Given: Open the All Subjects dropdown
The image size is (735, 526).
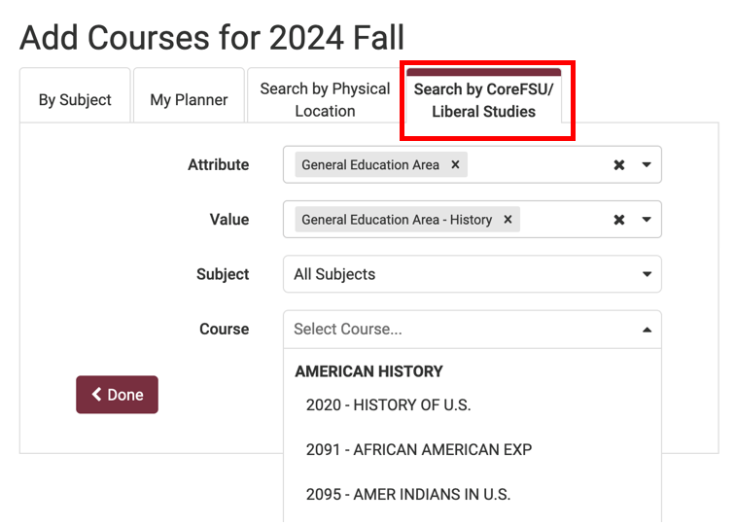Looking at the screenshot, I should tap(472, 274).
